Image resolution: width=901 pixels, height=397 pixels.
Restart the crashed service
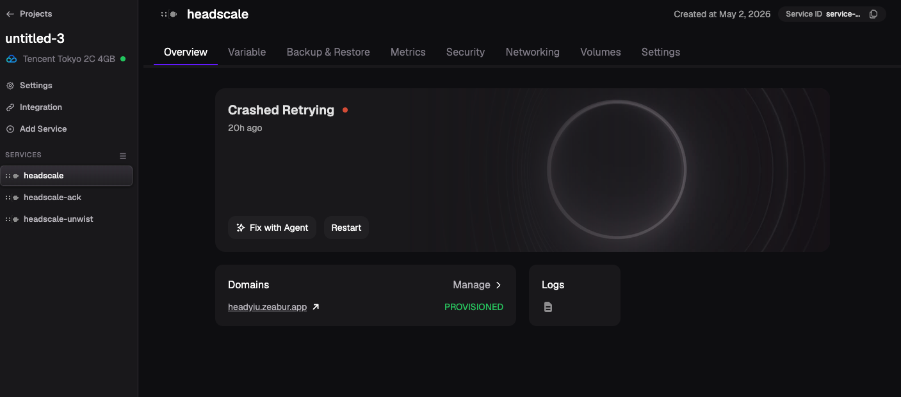pos(346,228)
